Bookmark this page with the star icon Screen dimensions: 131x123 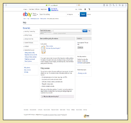(6, 5)
